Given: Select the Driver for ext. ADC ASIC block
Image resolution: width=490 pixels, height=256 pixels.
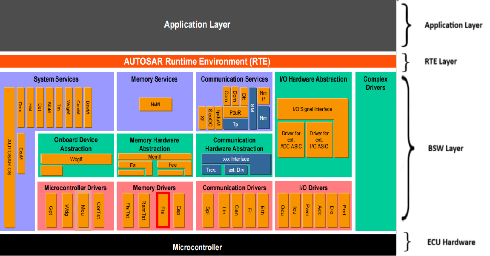Looking at the screenshot, I should point(290,139).
